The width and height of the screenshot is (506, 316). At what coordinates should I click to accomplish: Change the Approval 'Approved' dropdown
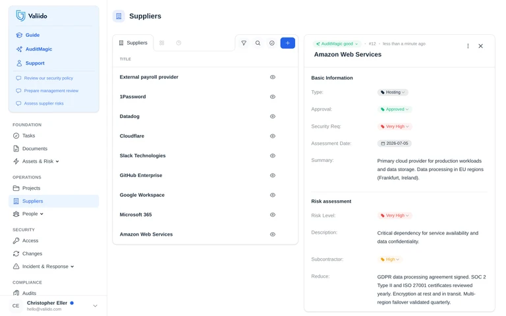[395, 109]
